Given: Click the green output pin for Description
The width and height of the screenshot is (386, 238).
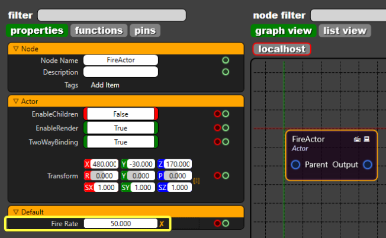Looking at the screenshot, I should coord(226,72).
